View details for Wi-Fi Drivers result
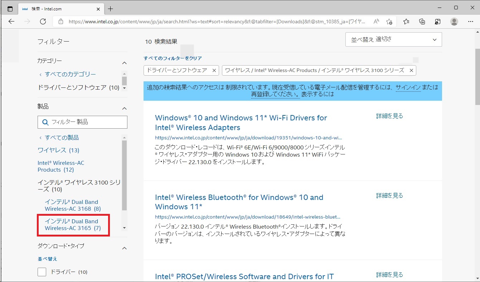Screen dimensions: 480x282 [389, 116]
